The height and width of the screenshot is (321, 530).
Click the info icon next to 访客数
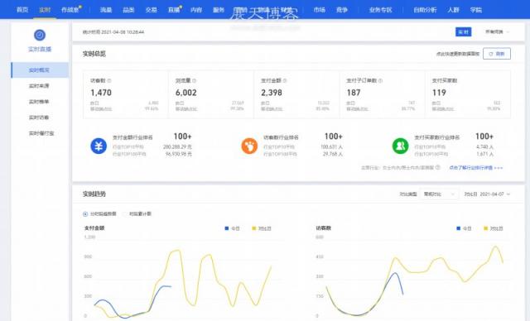pos(109,81)
